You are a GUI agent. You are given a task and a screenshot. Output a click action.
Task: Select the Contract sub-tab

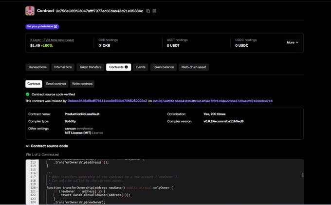[x=34, y=84]
